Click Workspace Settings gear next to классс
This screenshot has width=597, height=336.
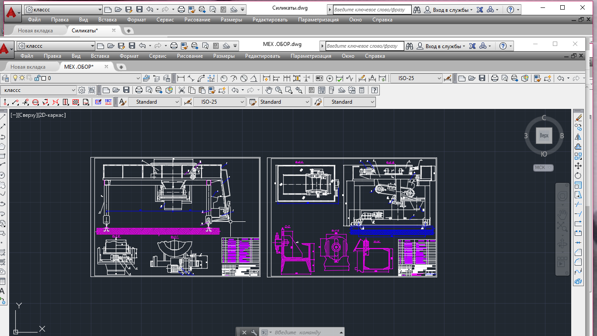[82, 90]
